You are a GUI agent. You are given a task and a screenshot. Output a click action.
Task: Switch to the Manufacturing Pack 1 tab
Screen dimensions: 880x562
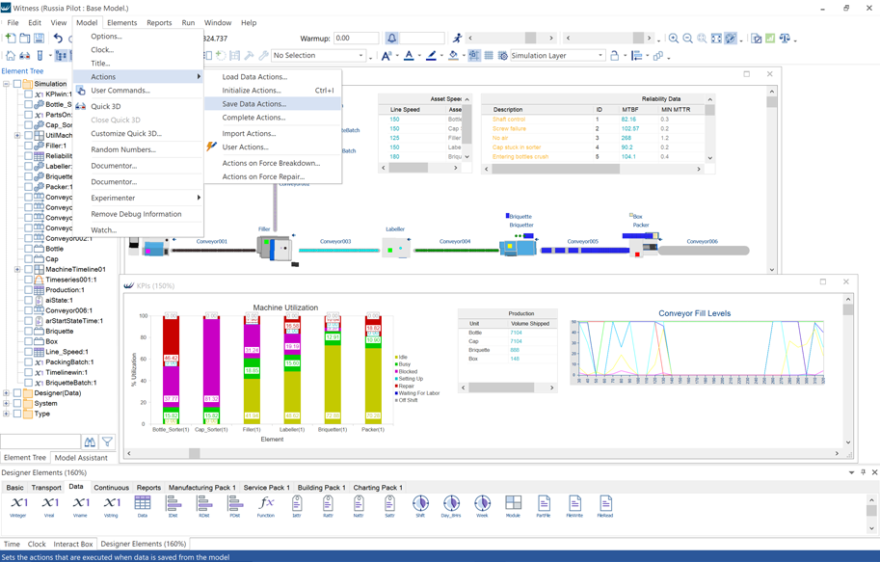pyautogui.click(x=202, y=488)
